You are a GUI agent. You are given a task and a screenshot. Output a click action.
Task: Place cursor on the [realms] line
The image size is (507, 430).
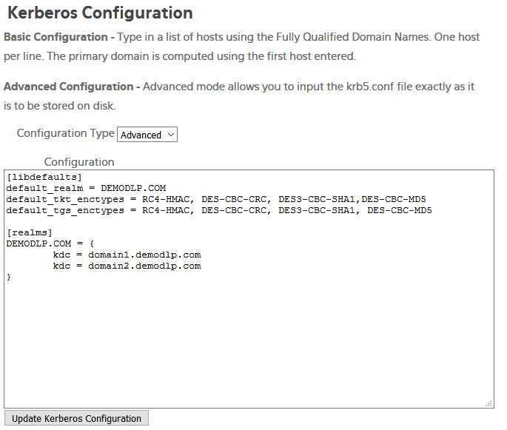[30, 233]
